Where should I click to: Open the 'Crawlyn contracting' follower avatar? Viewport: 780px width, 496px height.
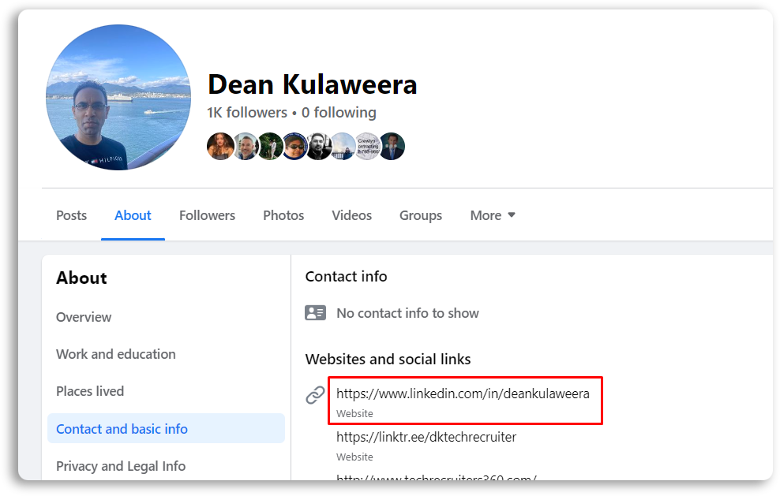tap(368, 146)
